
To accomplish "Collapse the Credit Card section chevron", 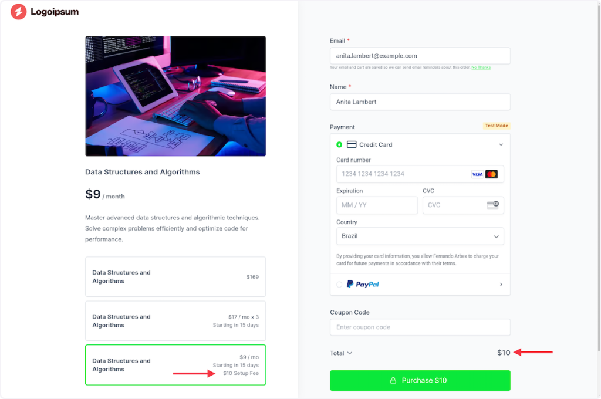I will (501, 144).
